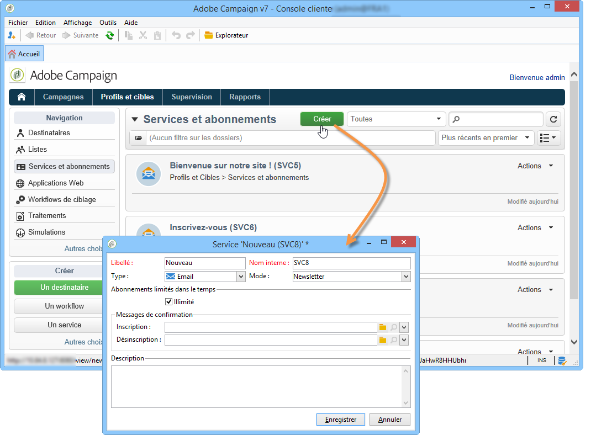Copy using the toolbar copy icon
This screenshot has height=435, width=591.
tap(129, 35)
